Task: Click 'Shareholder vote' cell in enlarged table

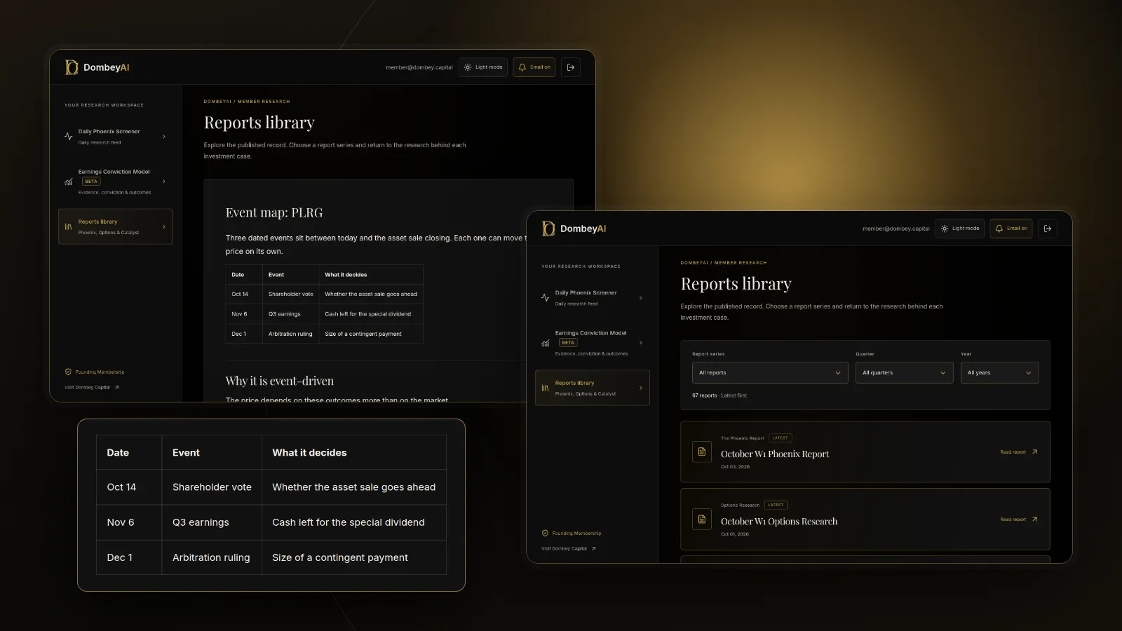Action: [x=212, y=487]
